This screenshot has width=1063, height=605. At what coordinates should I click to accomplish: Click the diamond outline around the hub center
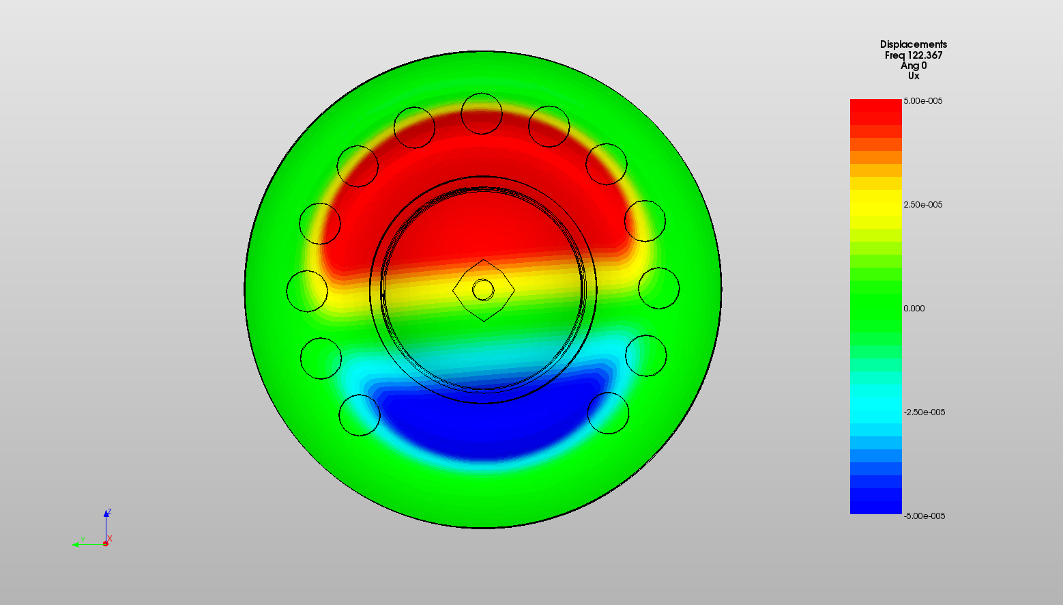[468, 275]
